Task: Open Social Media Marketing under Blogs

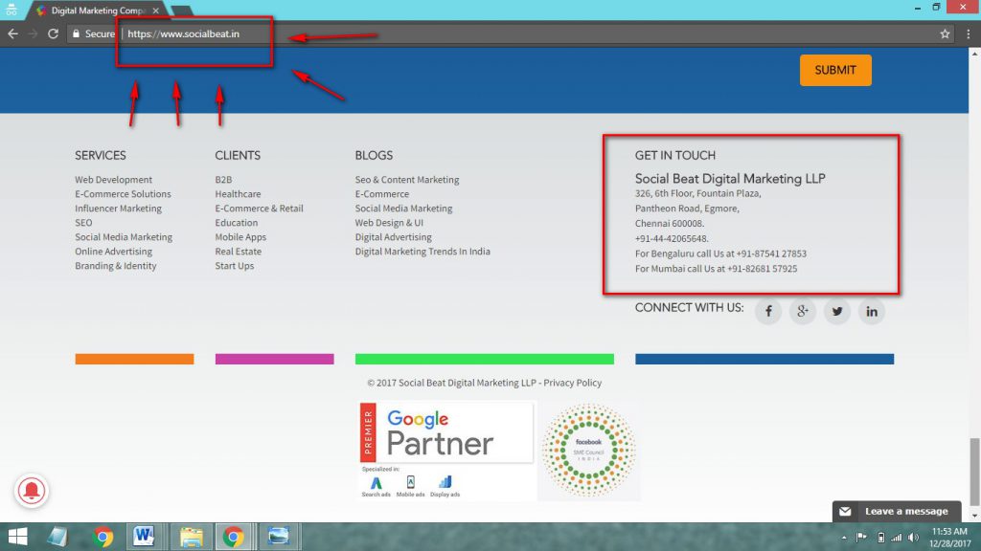Action: point(403,208)
